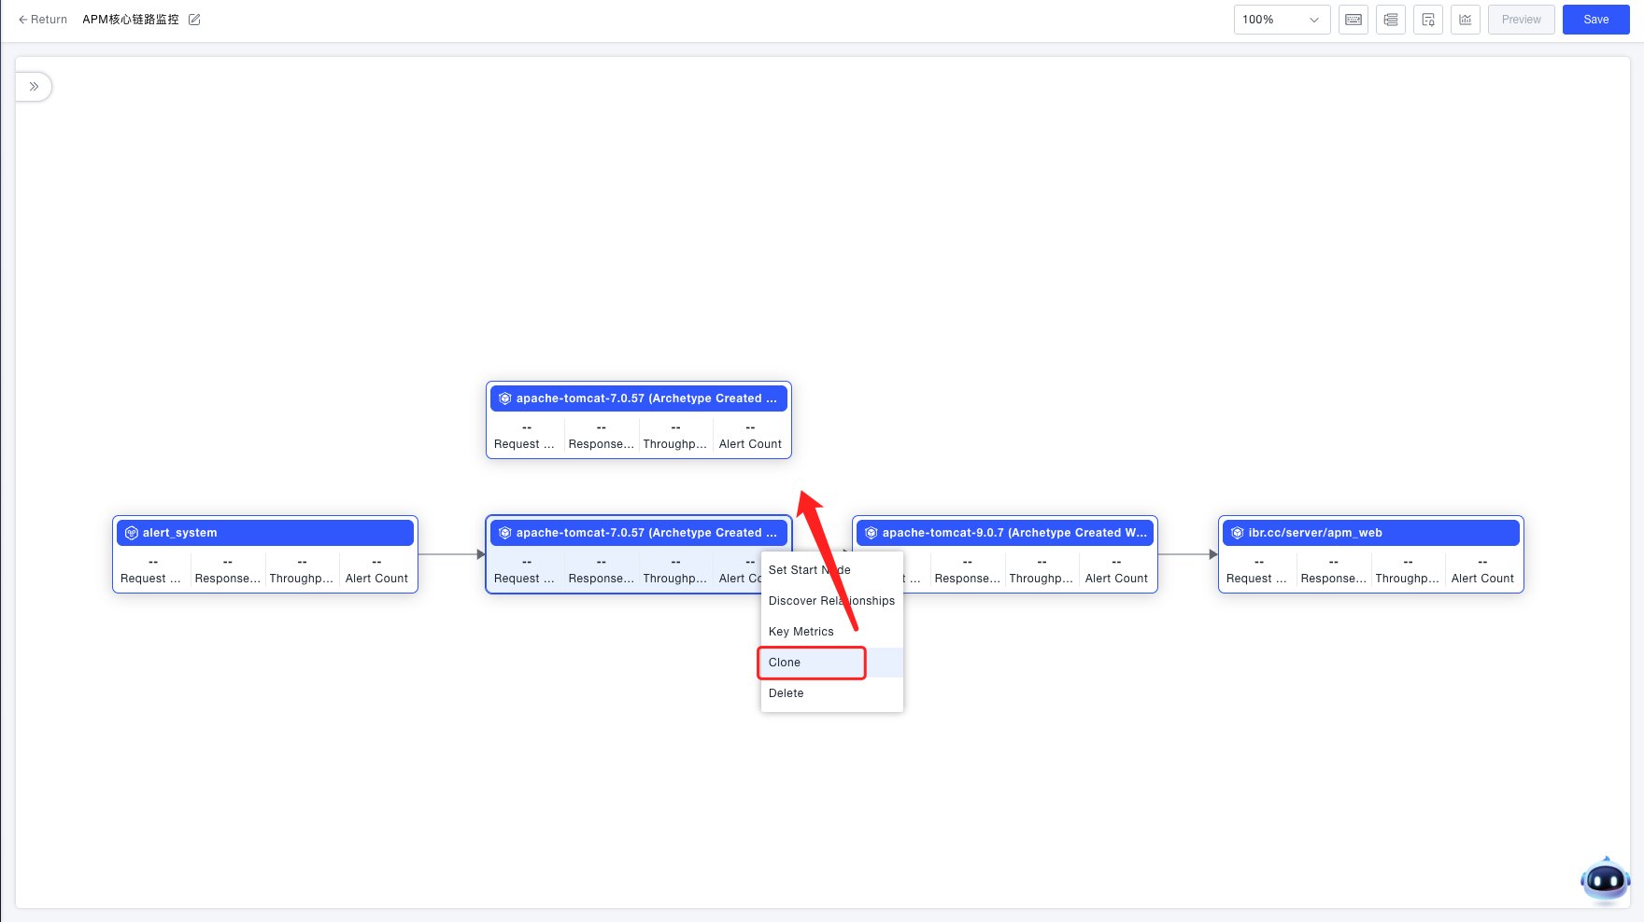This screenshot has height=922, width=1644.
Task: Select Clone from the context menu
Action: (785, 663)
